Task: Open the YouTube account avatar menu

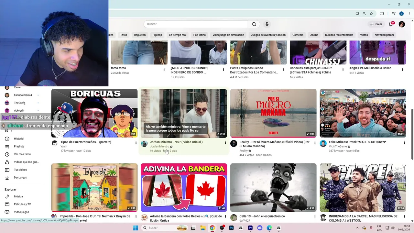Action: (402, 24)
